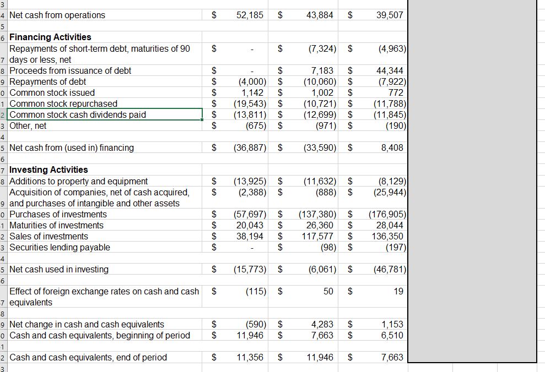This screenshot has width=545, height=372.
Task: Click the (115) foreign exchange effect value
Action: pyautogui.click(x=256, y=291)
